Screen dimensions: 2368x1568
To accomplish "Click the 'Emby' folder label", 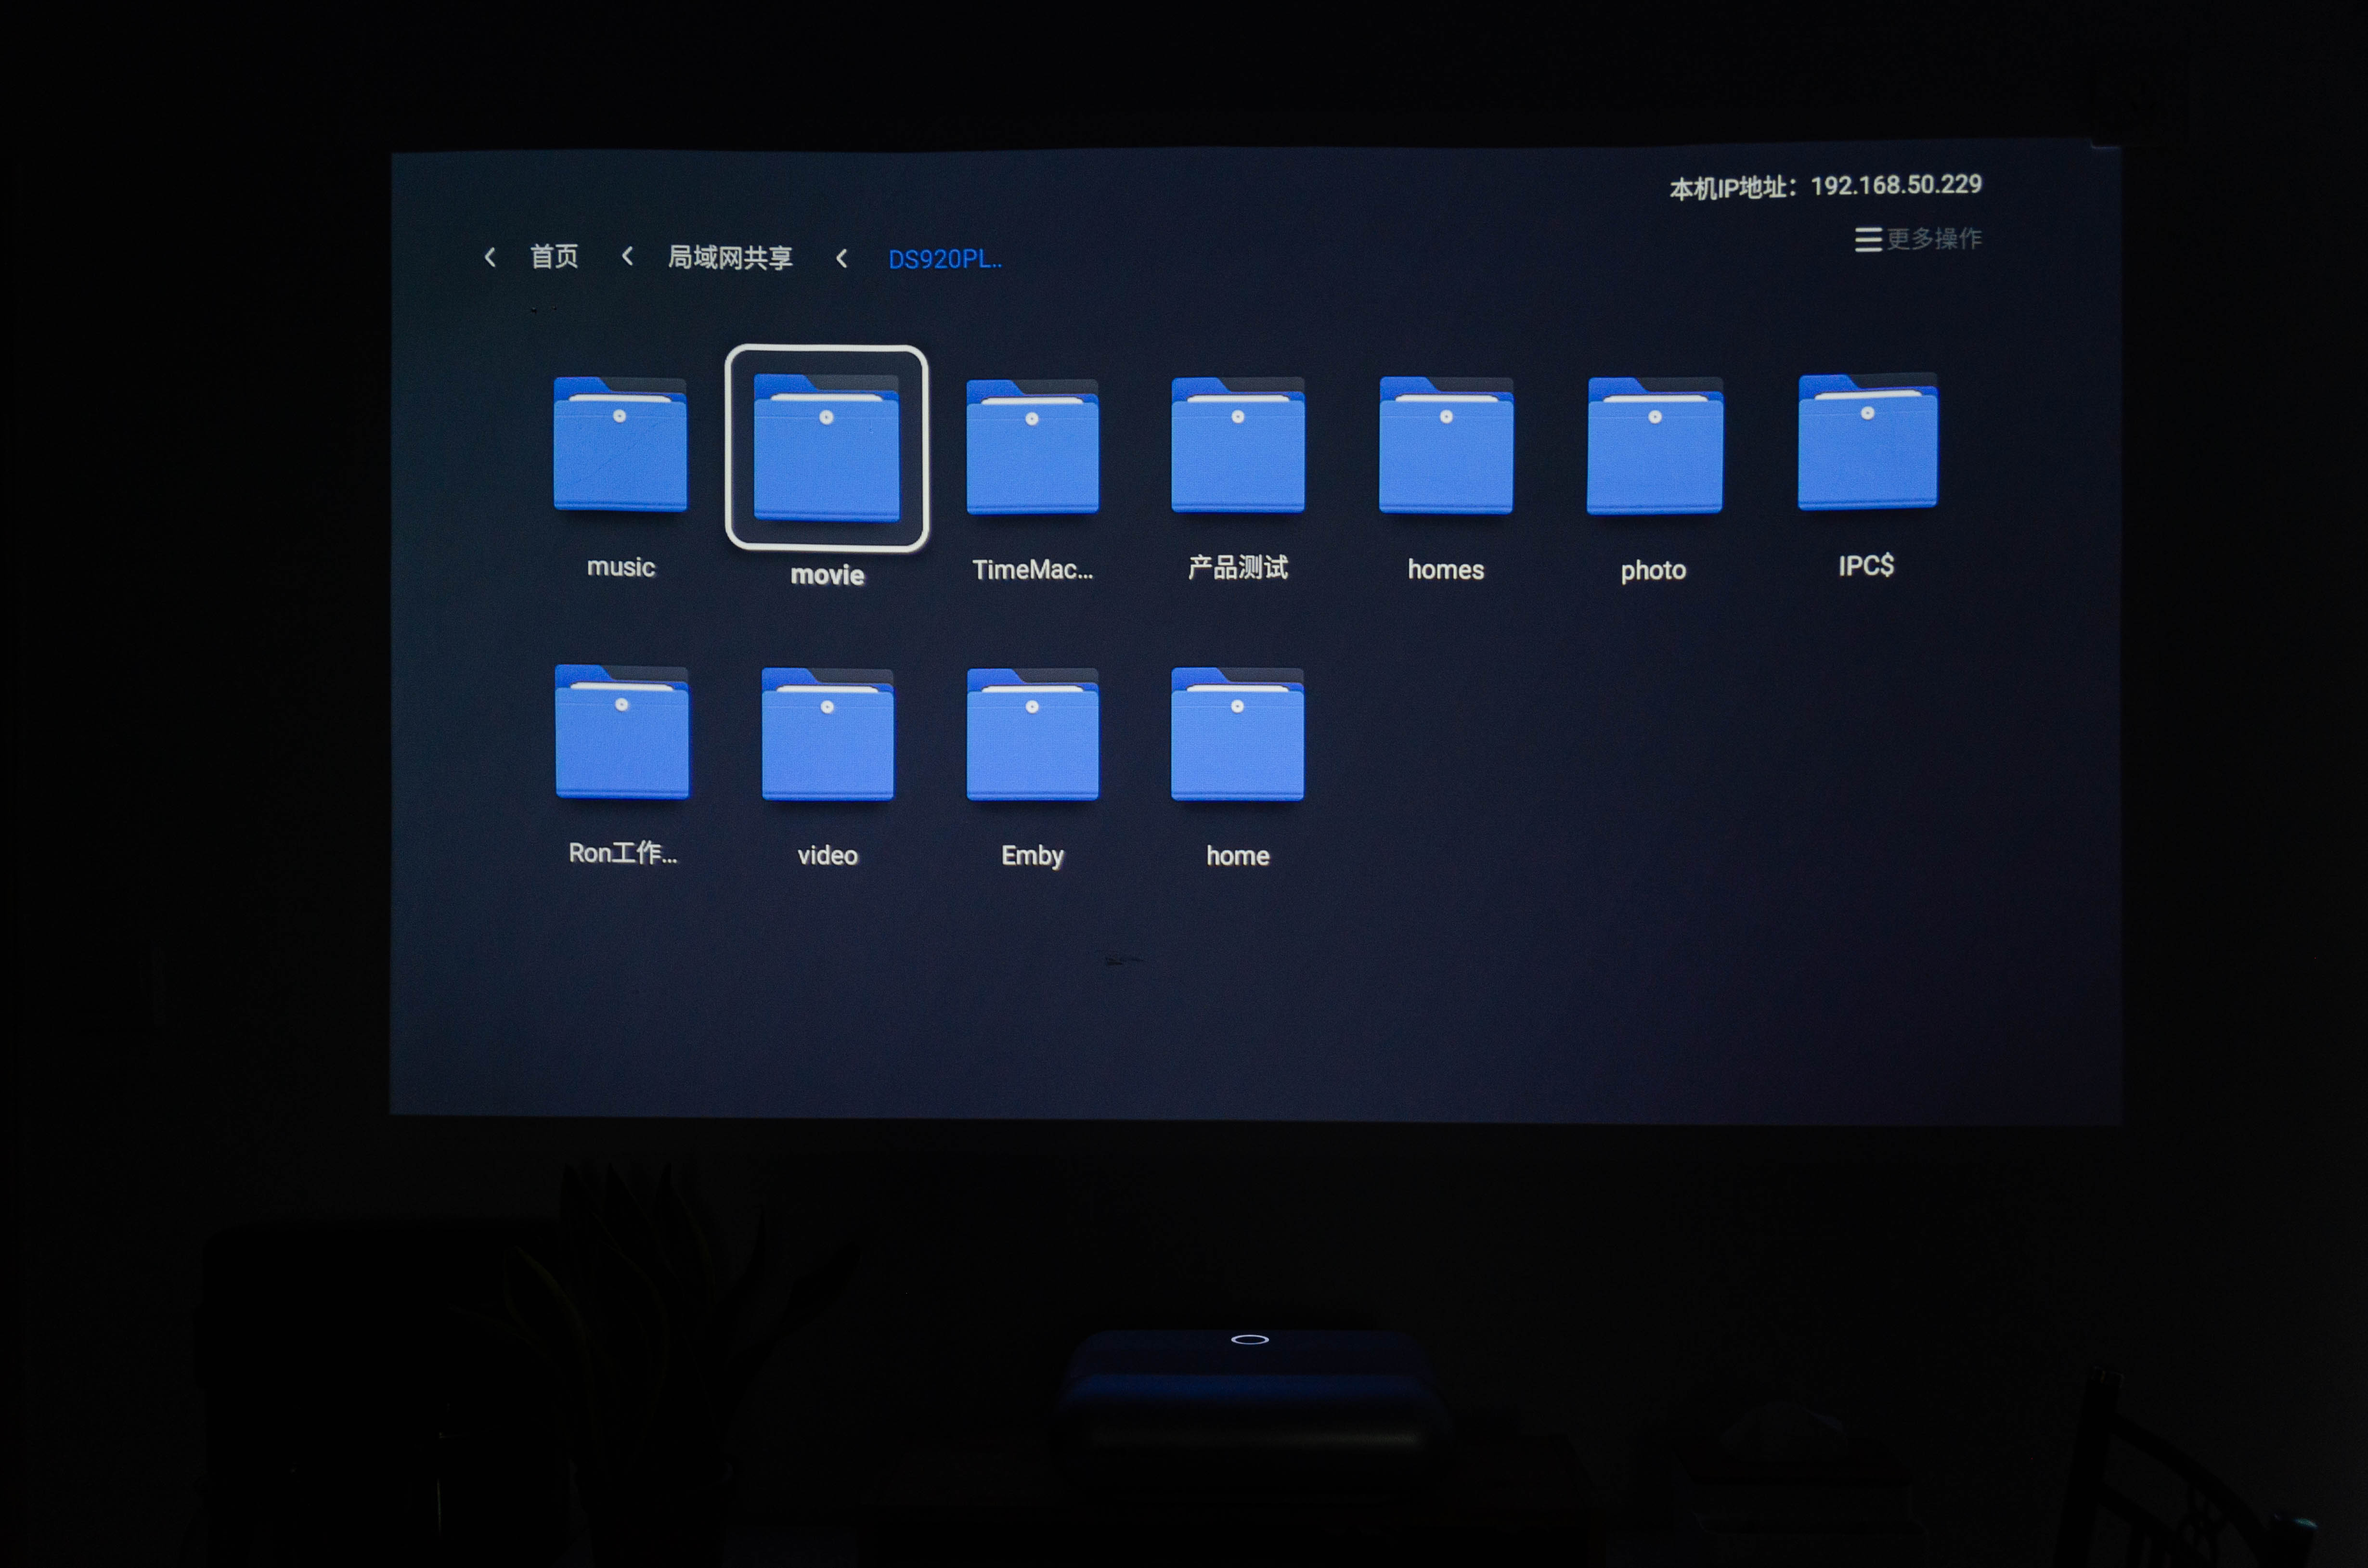I will pos(1032,856).
